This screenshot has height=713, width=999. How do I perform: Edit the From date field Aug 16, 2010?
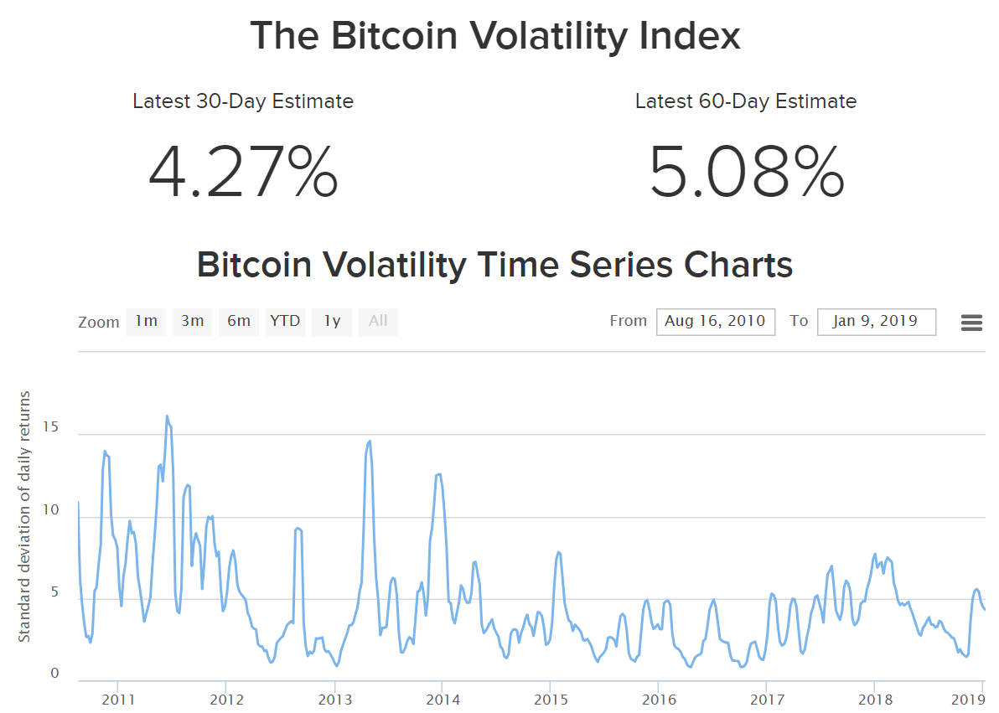pyautogui.click(x=716, y=322)
